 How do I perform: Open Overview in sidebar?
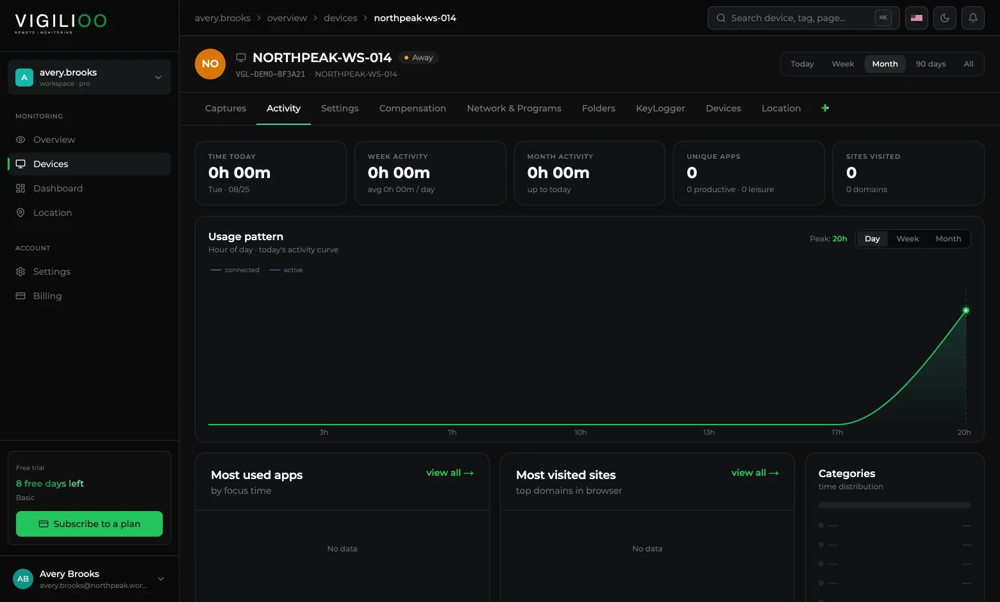click(89, 140)
